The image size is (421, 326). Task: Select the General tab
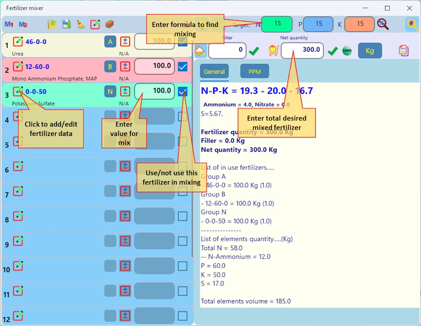pos(214,71)
